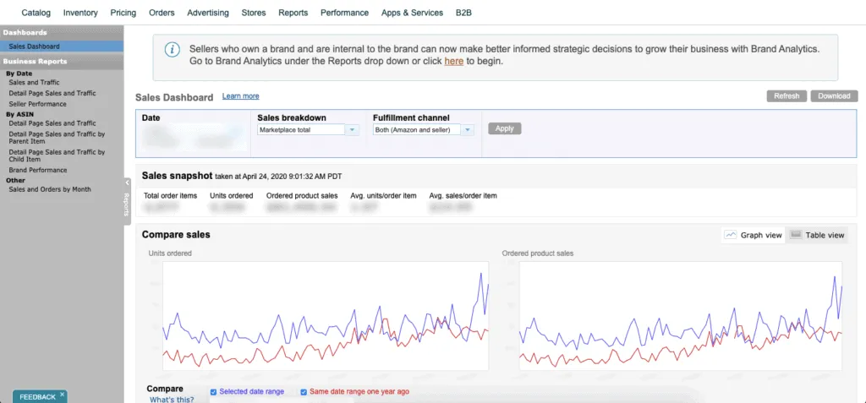
Task: Follow the 'here' link to Brand Analytics
Action: [x=454, y=62]
